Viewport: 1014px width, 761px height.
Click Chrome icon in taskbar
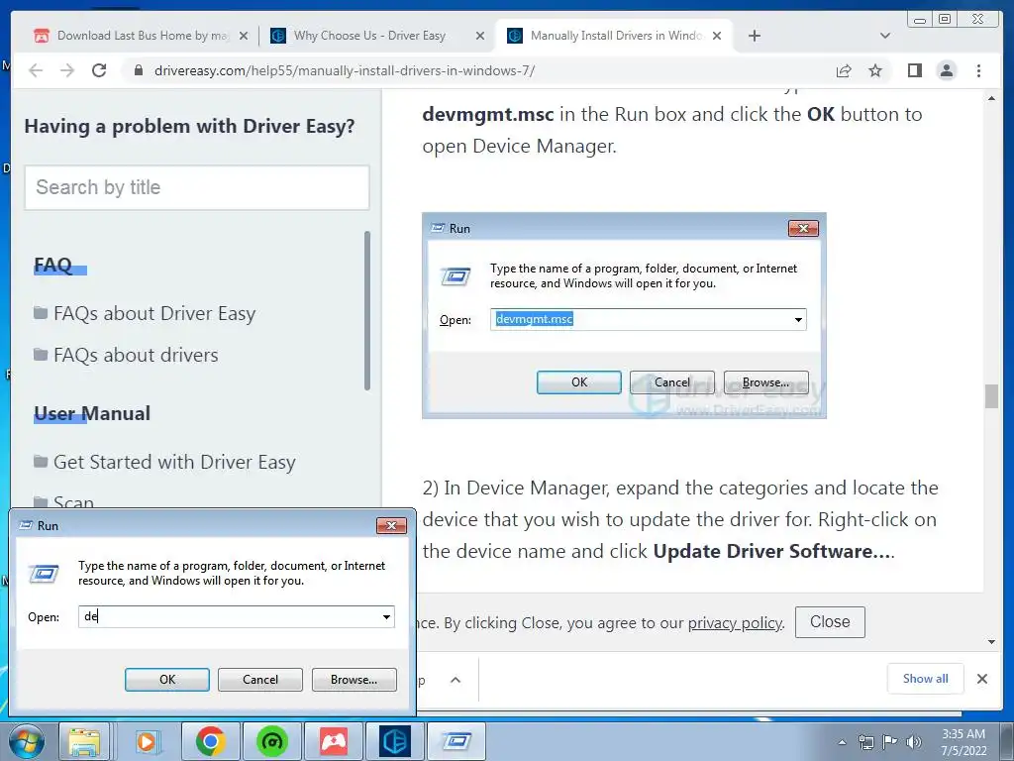click(x=210, y=741)
